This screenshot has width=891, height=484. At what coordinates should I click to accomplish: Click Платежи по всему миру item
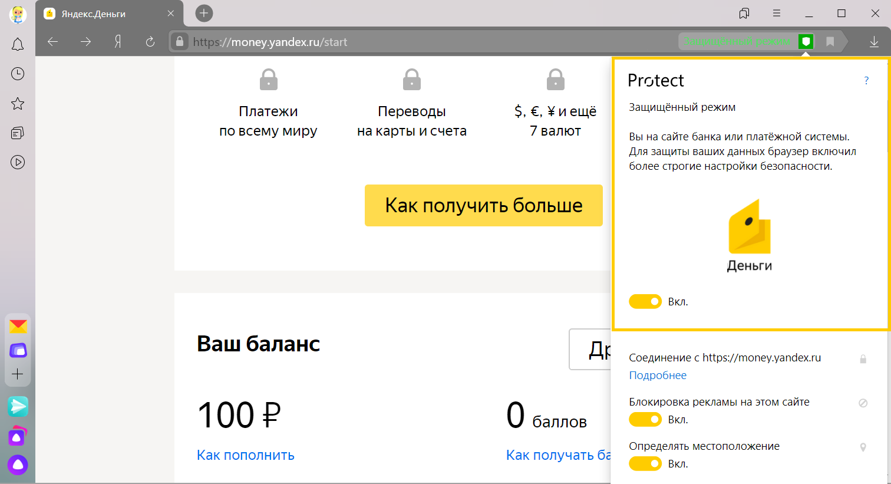pyautogui.click(x=268, y=104)
